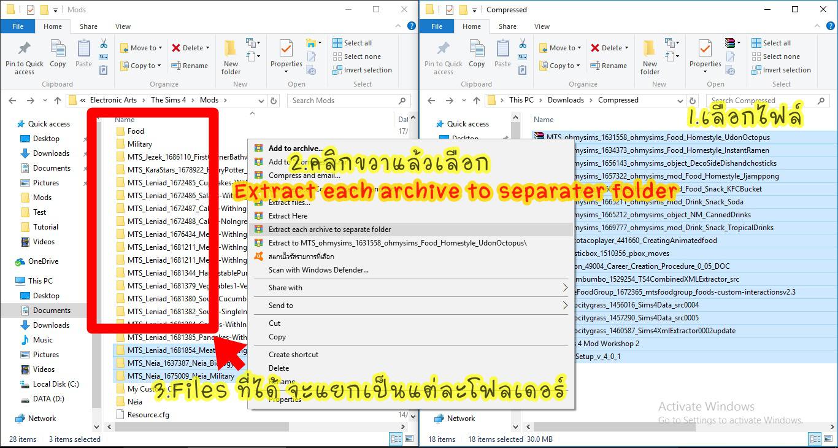Open WinRAR icon in Compressed window Open group
Screen dimensions: 838x448
click(x=730, y=43)
